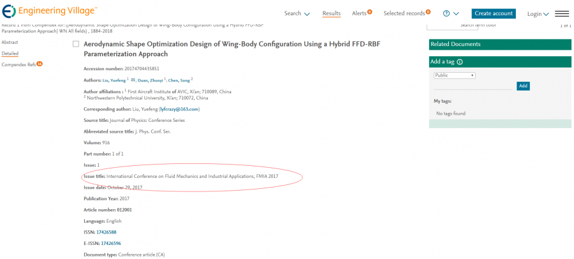The image size is (574, 259).
Task: Open the Public tag visibility dropdown
Action: tap(454, 75)
